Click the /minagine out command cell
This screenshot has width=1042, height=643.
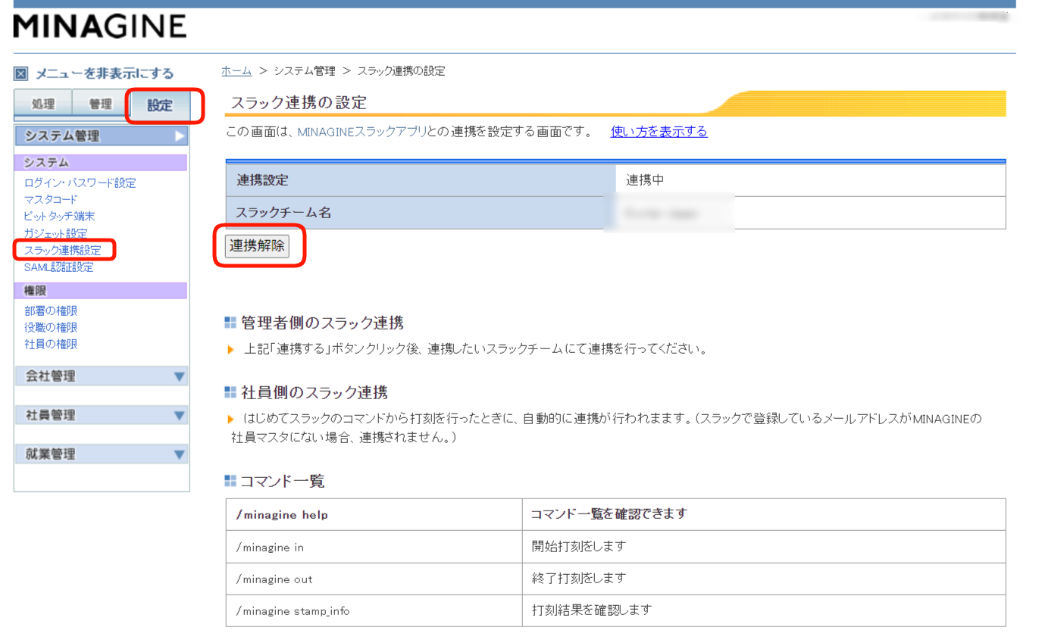pos(374,579)
